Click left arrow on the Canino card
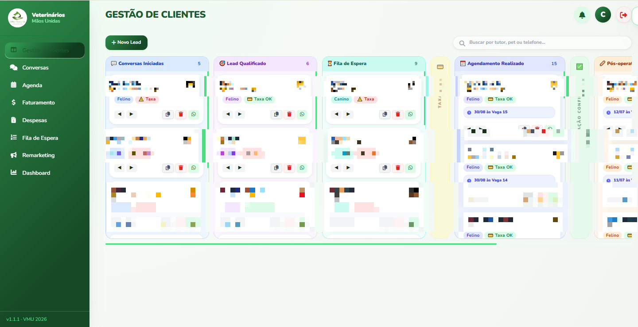 click(x=336, y=114)
